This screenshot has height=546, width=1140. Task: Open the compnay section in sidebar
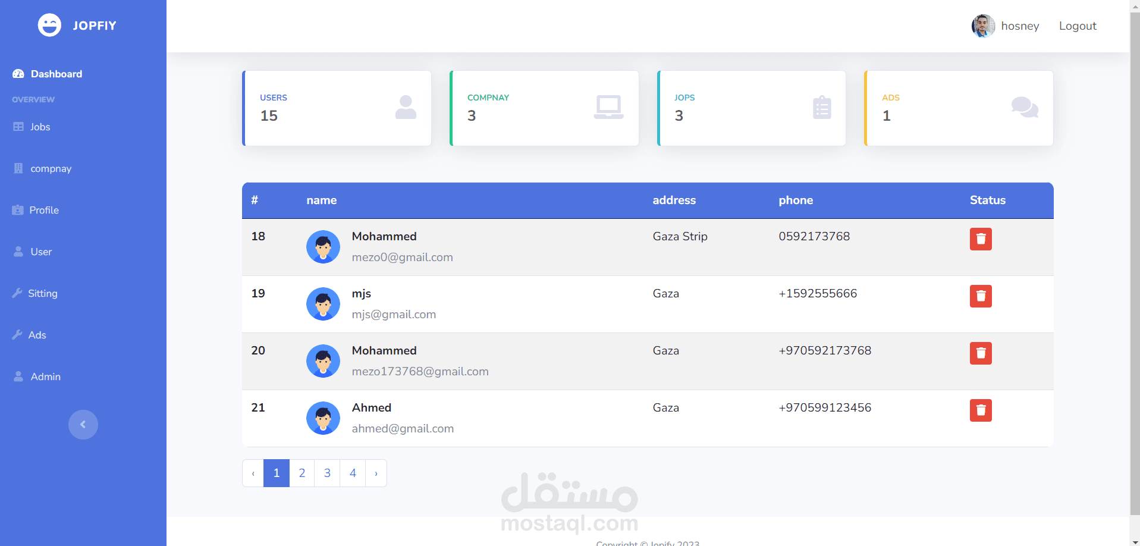pyautogui.click(x=51, y=168)
